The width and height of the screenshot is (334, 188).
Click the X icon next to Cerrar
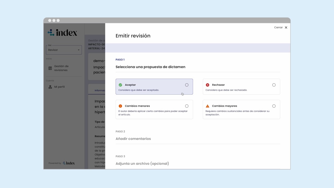[x=286, y=27]
